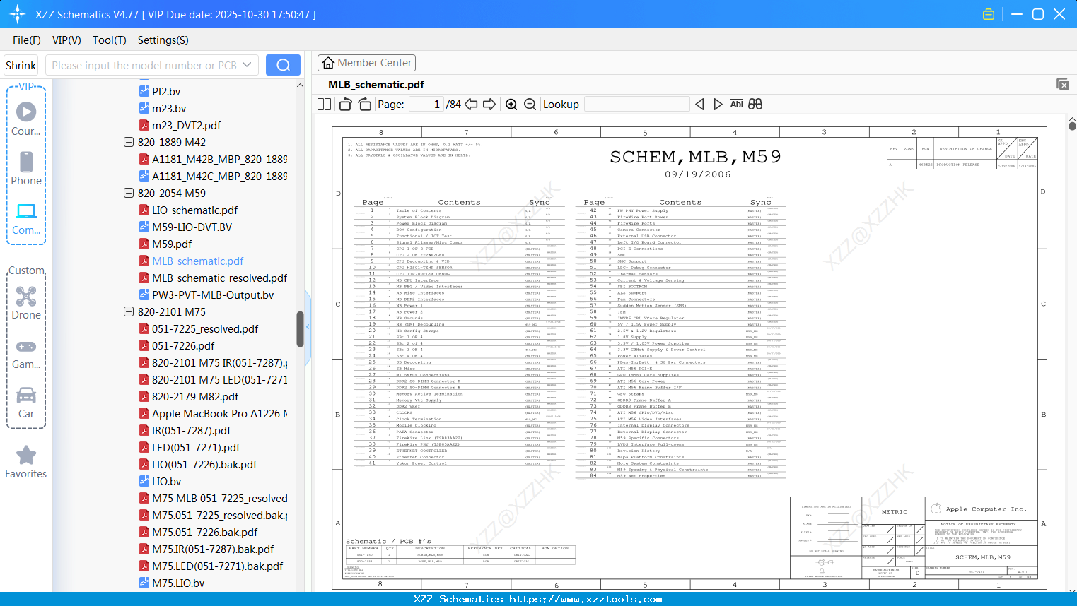
Task: Open LIO.bv board file
Action: (x=160, y=481)
